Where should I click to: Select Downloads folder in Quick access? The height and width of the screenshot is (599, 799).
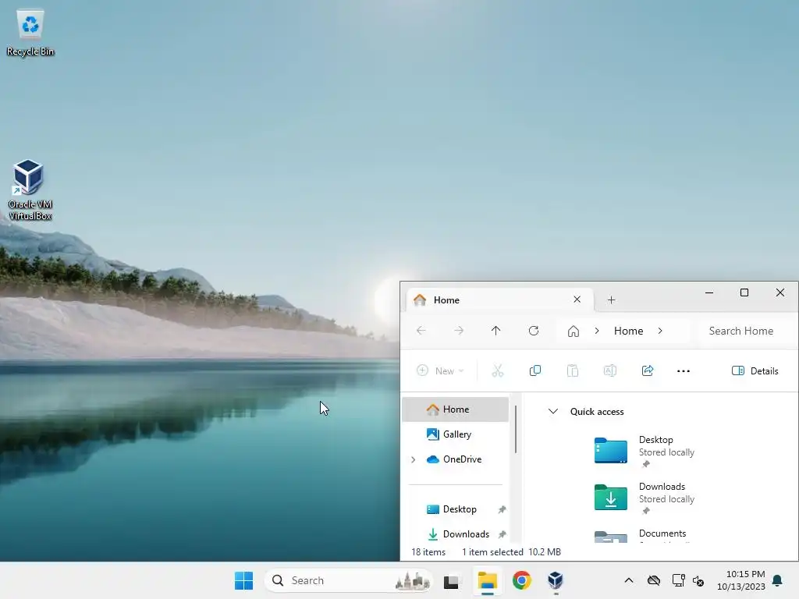coord(645,498)
